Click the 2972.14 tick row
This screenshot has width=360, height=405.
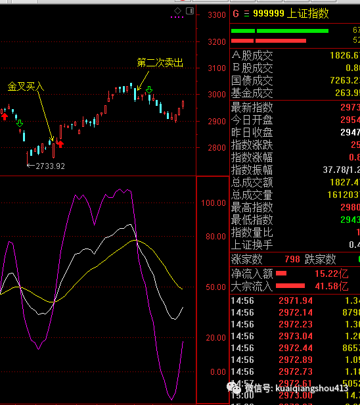pyautogui.click(x=295, y=312)
